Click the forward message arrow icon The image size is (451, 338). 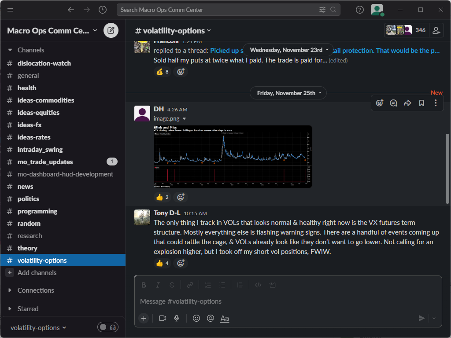click(407, 103)
